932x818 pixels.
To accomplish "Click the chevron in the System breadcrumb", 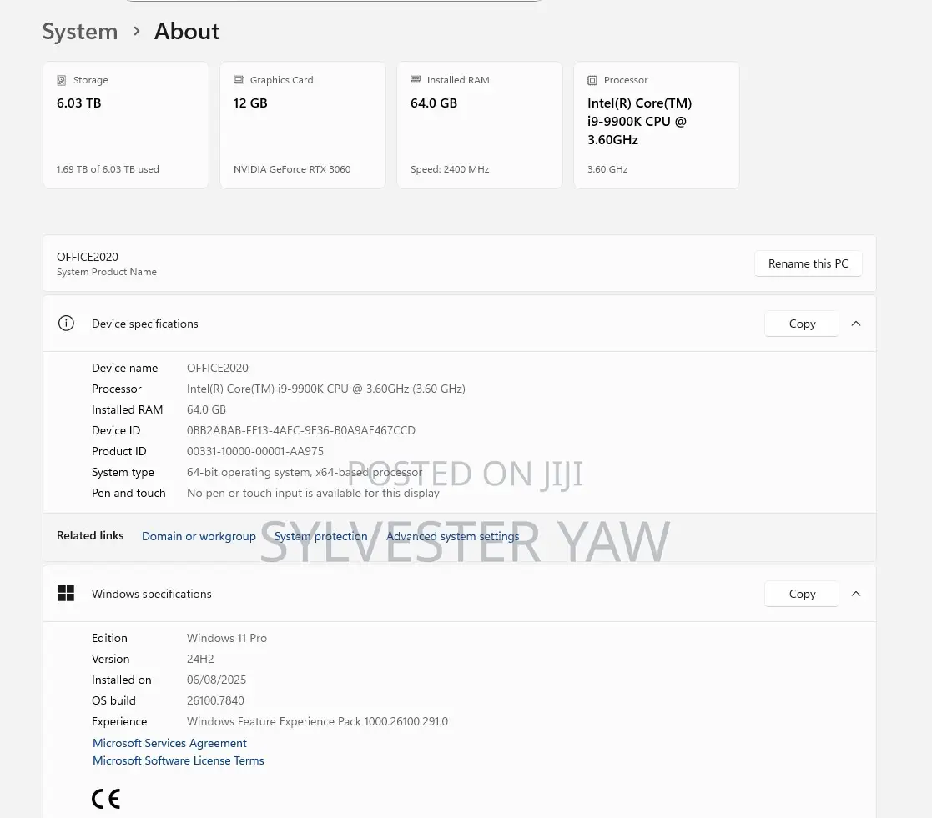I will coord(136,31).
